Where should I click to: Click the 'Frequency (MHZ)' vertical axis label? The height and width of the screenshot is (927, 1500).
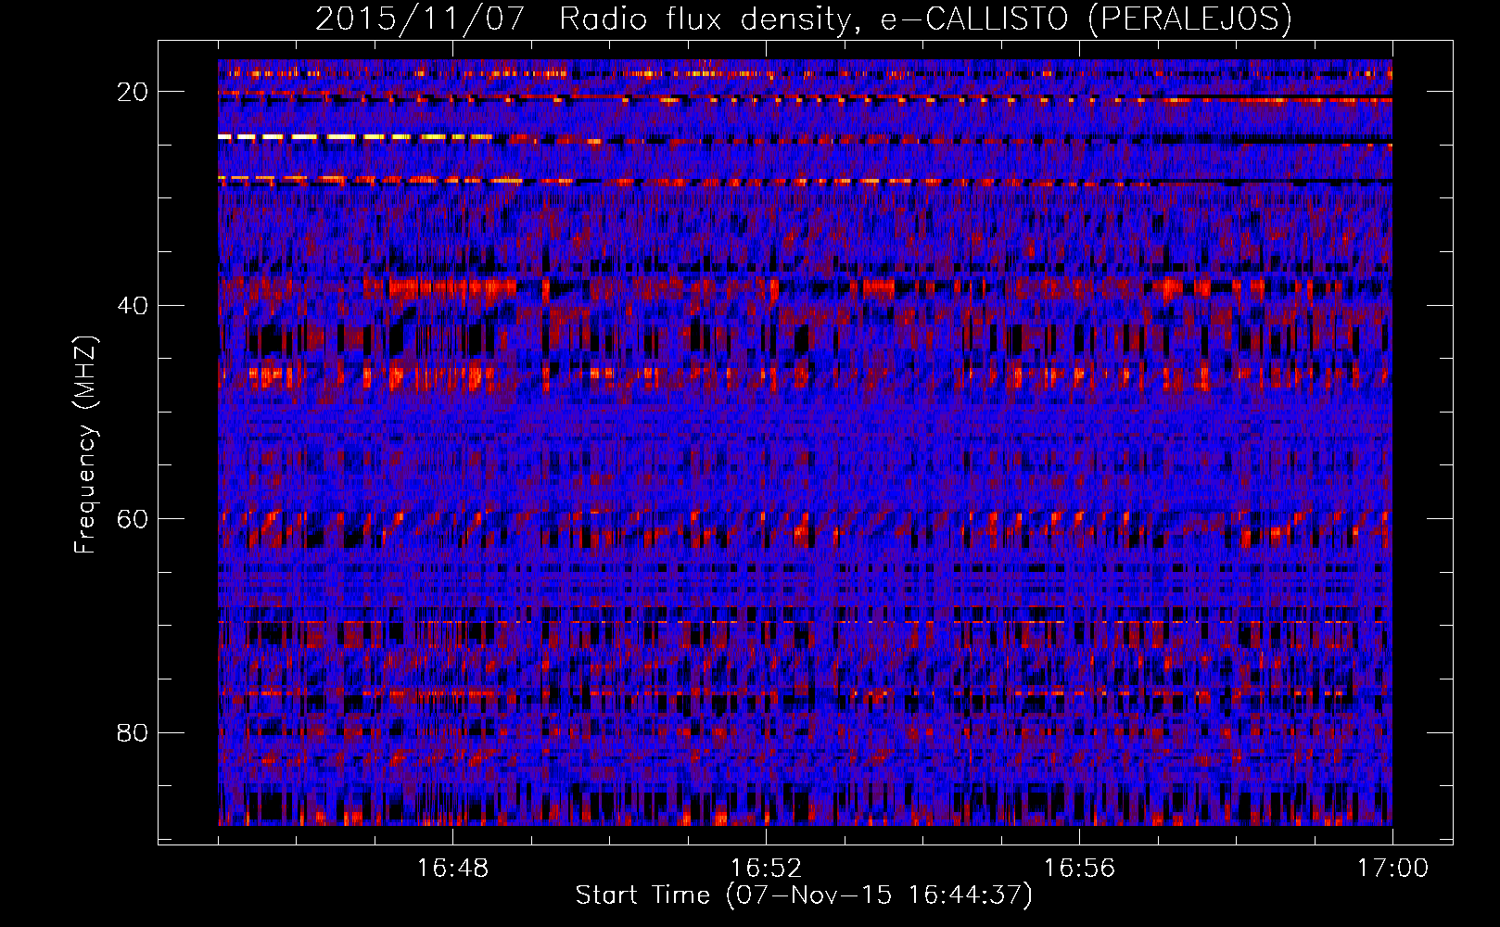coord(85,445)
